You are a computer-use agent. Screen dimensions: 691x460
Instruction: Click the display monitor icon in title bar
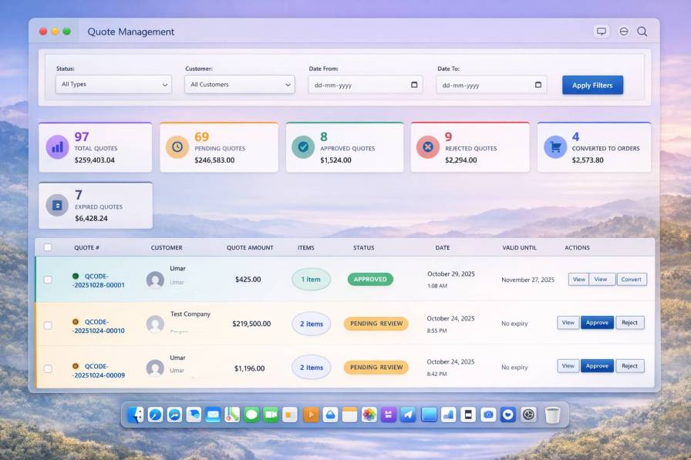[x=601, y=32]
